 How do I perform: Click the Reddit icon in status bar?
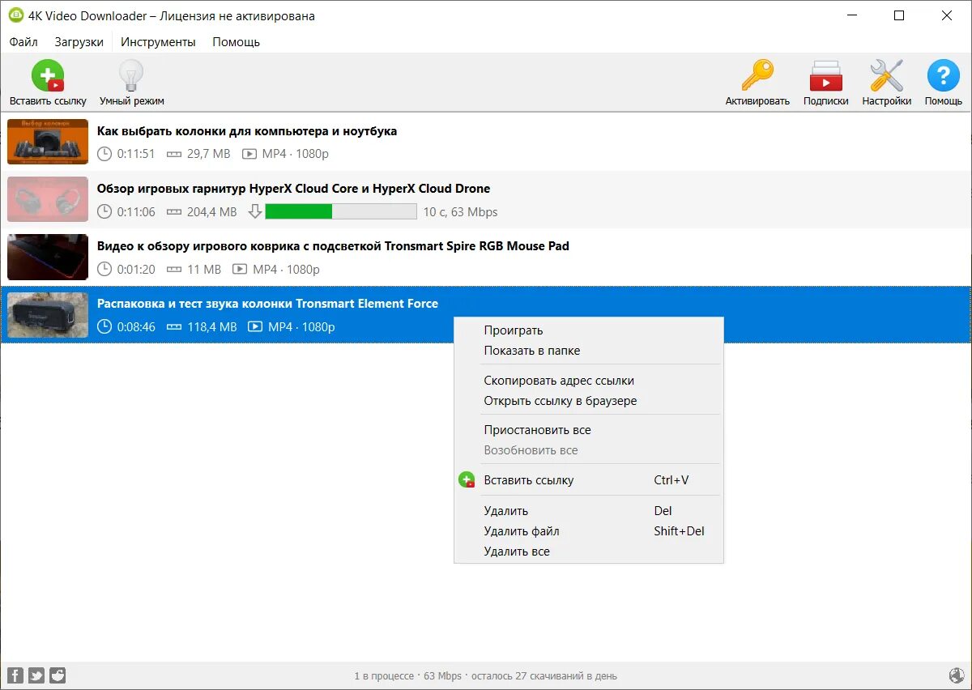coord(58,675)
